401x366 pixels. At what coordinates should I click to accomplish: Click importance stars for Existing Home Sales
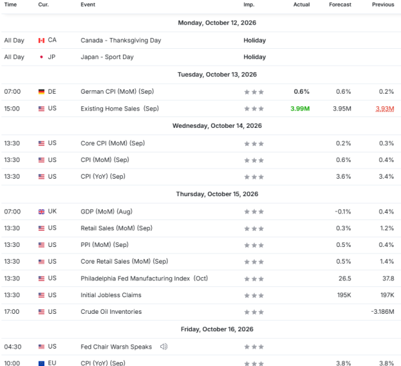pos(254,108)
